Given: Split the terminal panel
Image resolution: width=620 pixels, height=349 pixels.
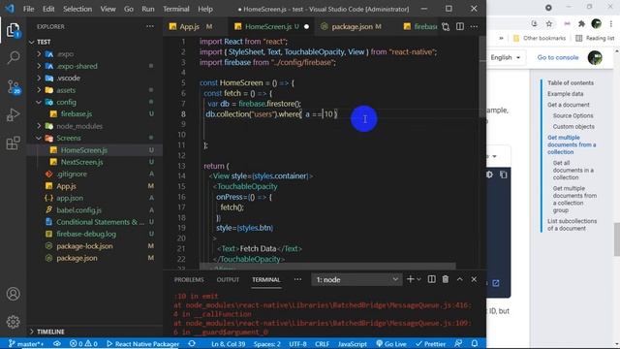Looking at the screenshot, I should coord(431,279).
